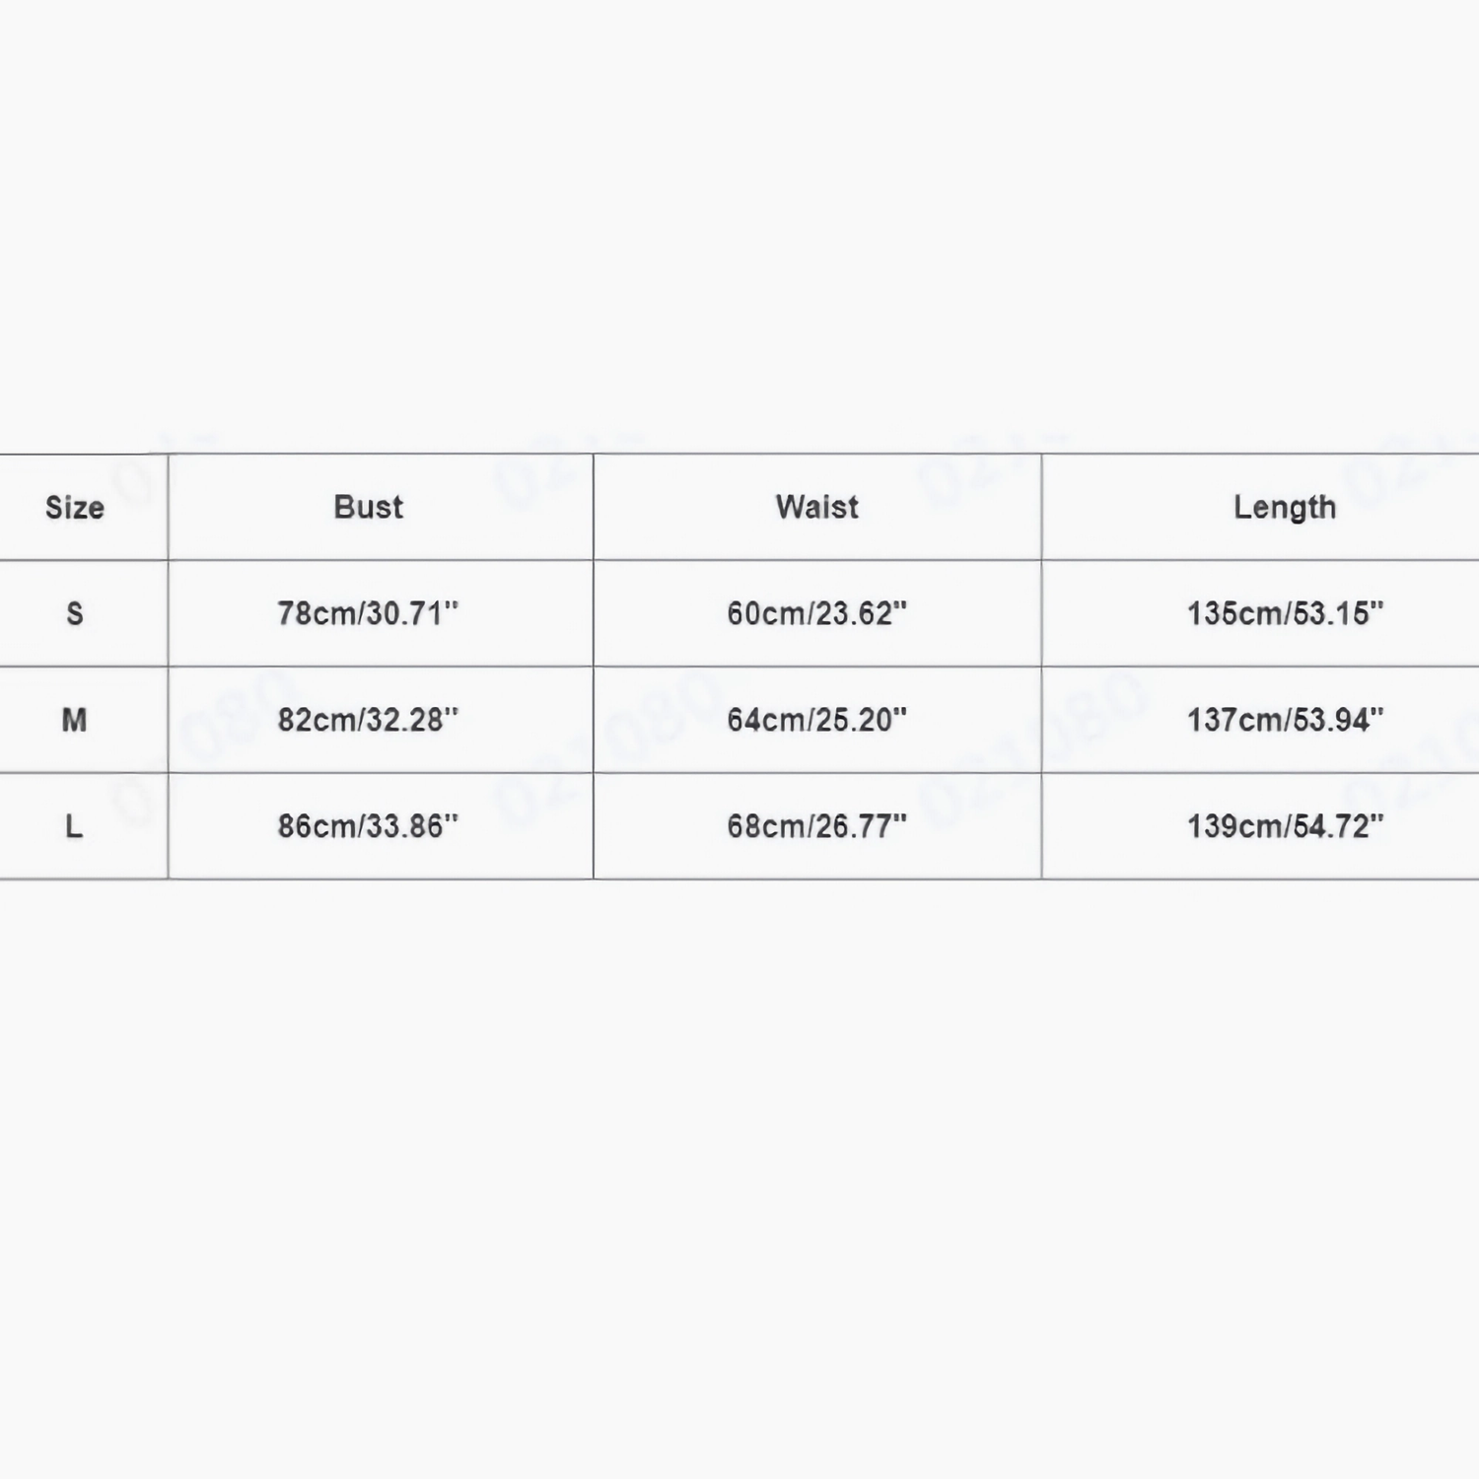
Task: Select the M size row label
Action: pos(75,721)
